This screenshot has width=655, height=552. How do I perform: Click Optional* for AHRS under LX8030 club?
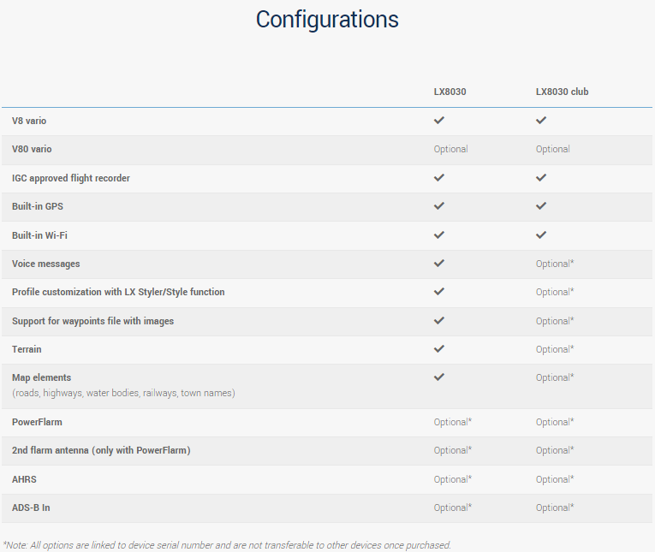(554, 479)
